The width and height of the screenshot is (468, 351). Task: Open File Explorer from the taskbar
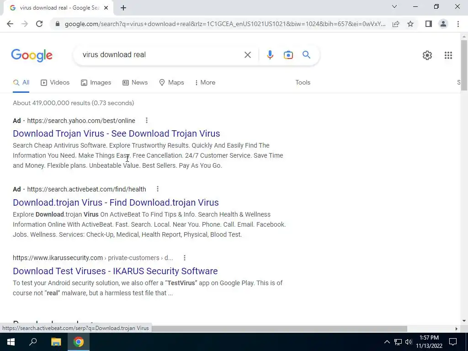pos(56,342)
